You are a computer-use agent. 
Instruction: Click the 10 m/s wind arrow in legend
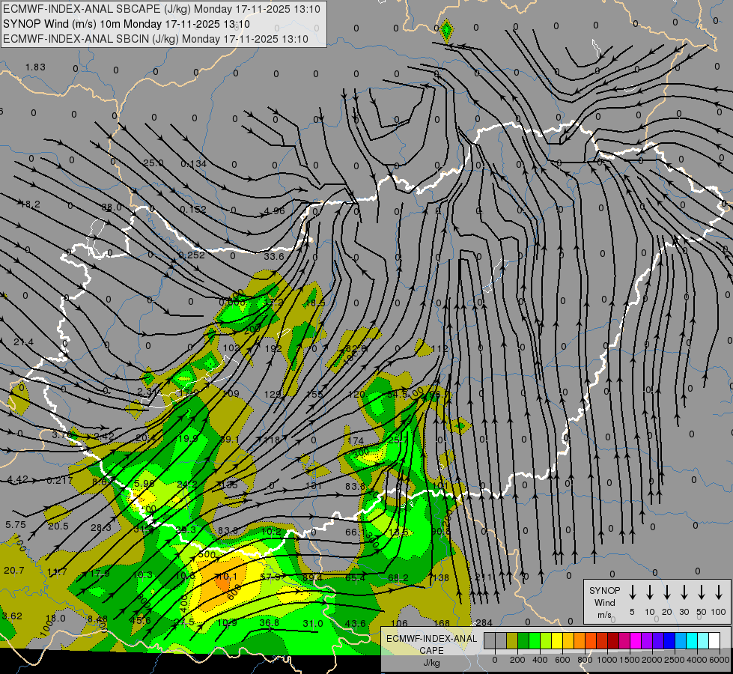pos(650,592)
